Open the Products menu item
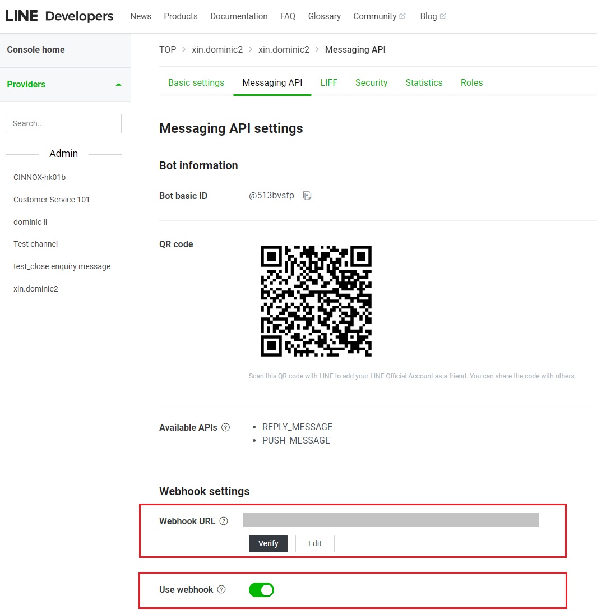Viewport: 597px width, 614px height. tap(181, 16)
